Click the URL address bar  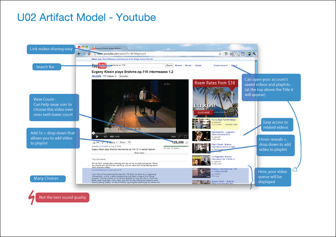(x=157, y=54)
